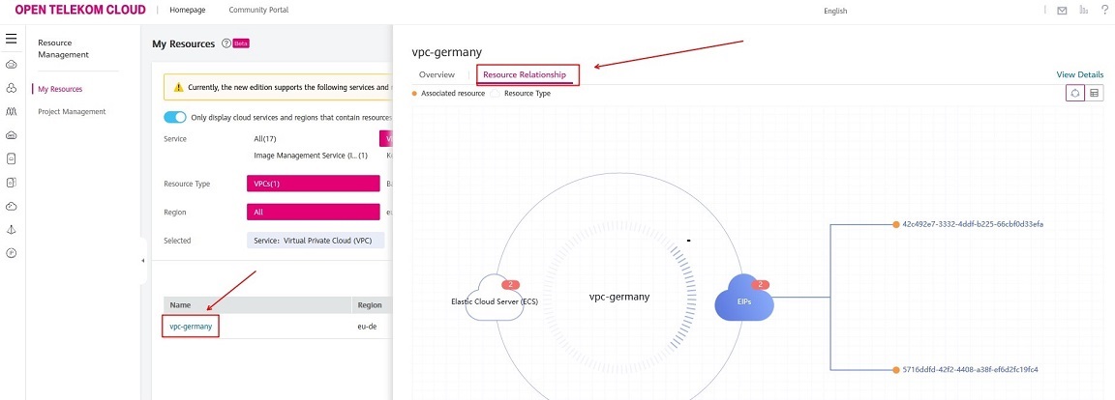Select the All region filter
1115x400 pixels.
313,212
